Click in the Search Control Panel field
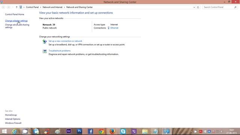This screenshot has height=135, width=240. pos(218,7)
